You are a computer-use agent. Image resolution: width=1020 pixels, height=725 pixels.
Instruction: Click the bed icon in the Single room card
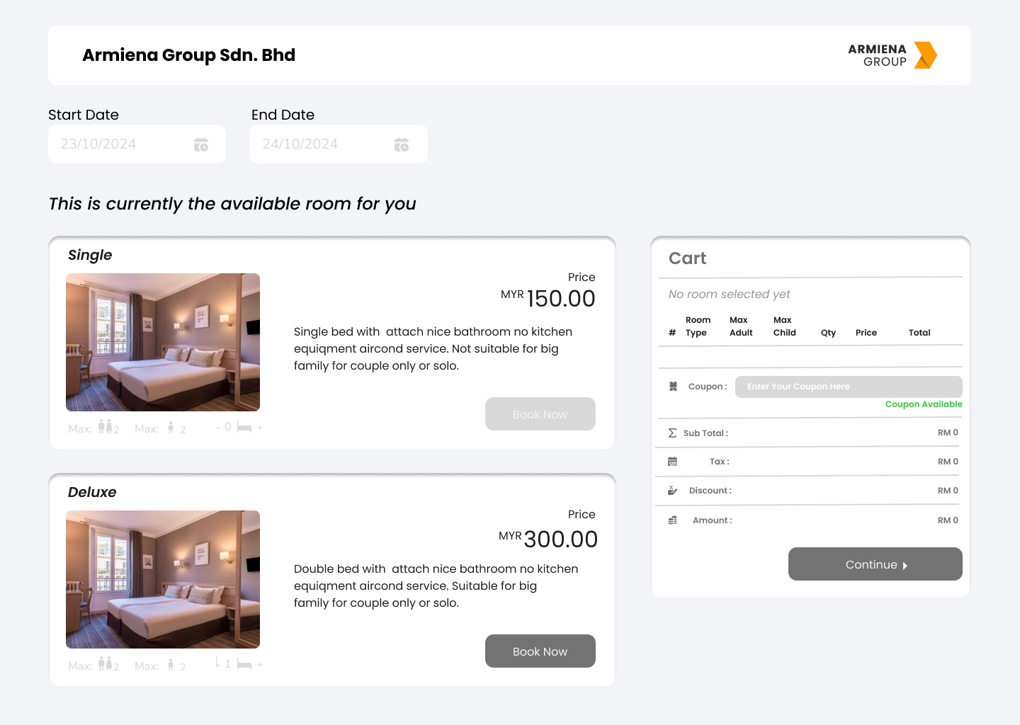click(244, 427)
